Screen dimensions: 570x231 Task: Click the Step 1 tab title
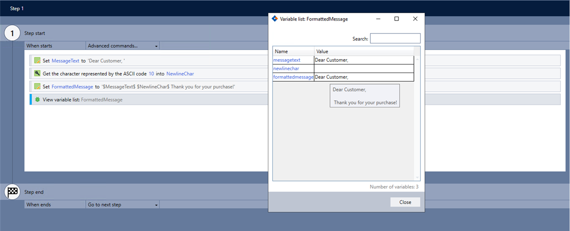click(17, 9)
